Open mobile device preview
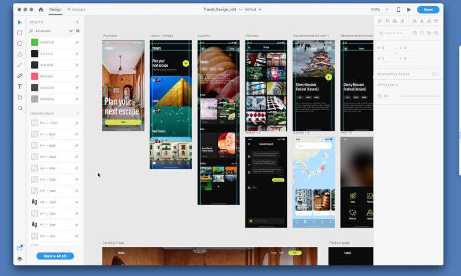The width and height of the screenshot is (461, 276). coord(398,10)
